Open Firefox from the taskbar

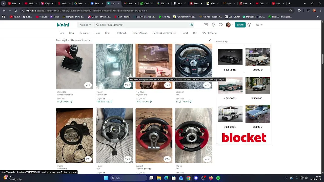(x=211, y=178)
